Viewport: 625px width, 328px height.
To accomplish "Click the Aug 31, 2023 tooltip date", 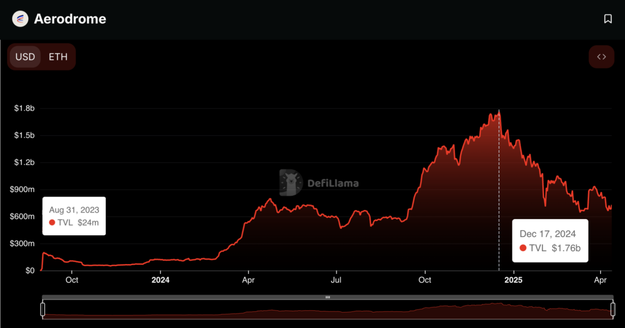I will click(x=74, y=210).
